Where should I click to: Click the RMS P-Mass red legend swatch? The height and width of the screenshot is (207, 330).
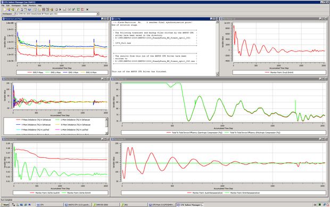[29, 73]
